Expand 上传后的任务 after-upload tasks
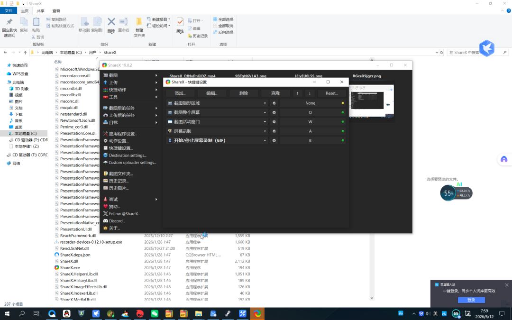The width and height of the screenshot is (512, 320). click(130, 115)
